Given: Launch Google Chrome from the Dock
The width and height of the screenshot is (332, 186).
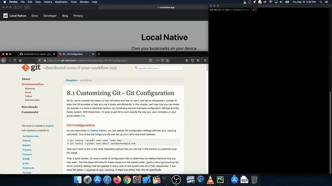Looking at the screenshot, I should [127, 180].
